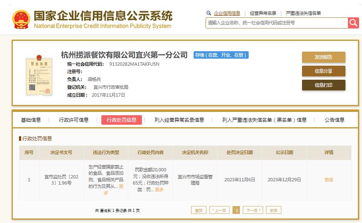Click the 决定书文号 column header

coord(61,152)
